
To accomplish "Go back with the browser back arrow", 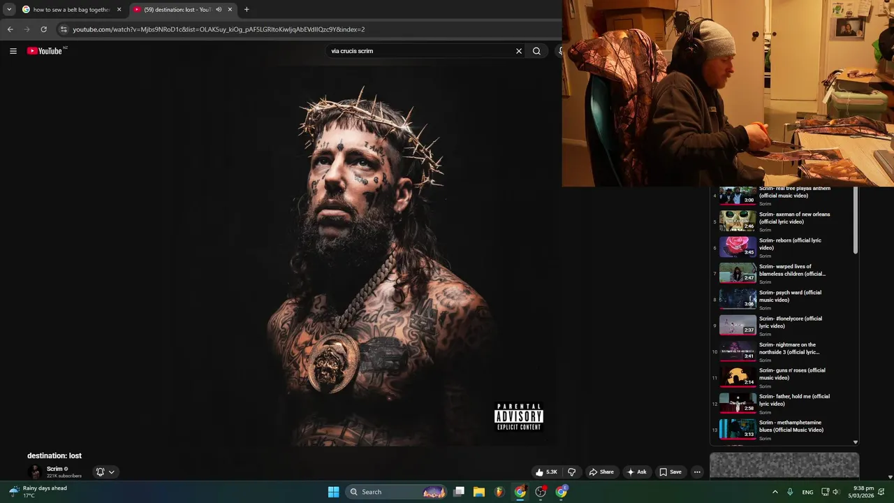I will click(x=10, y=29).
